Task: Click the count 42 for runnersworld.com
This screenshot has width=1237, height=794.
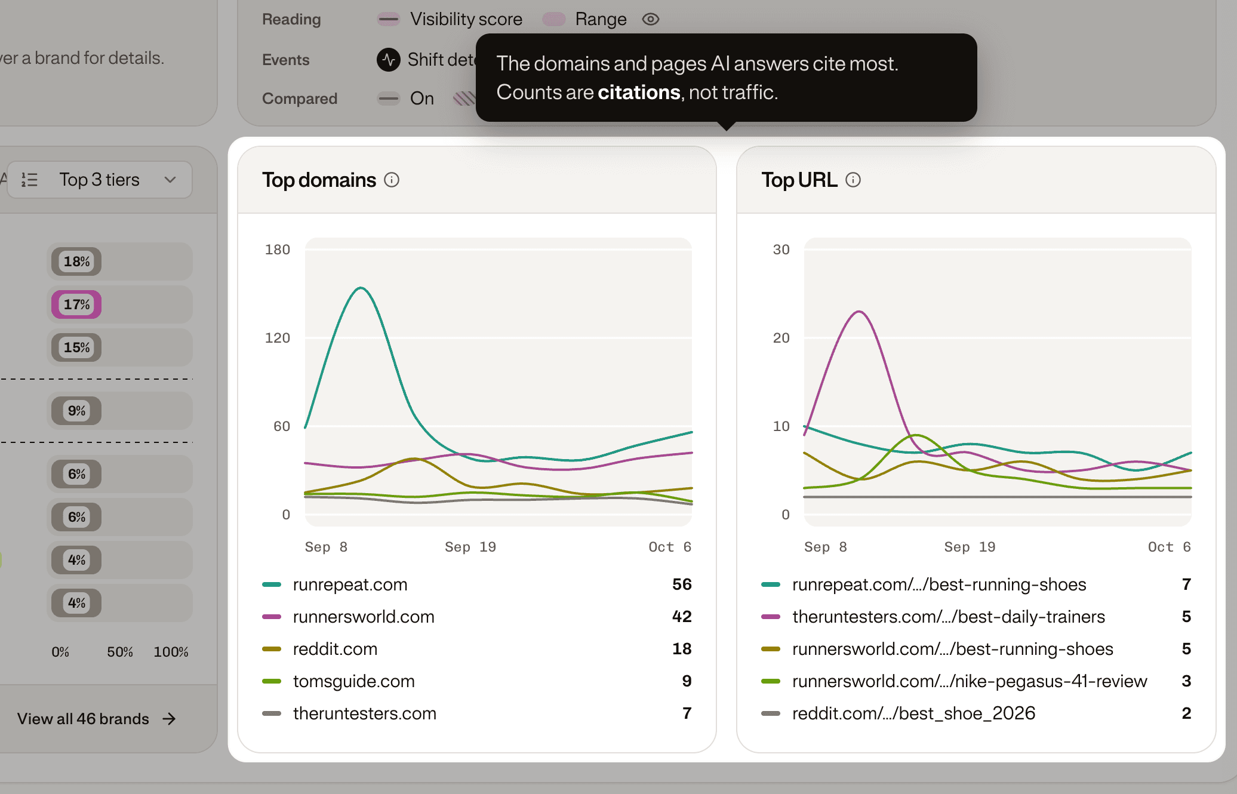Action: coord(682,617)
